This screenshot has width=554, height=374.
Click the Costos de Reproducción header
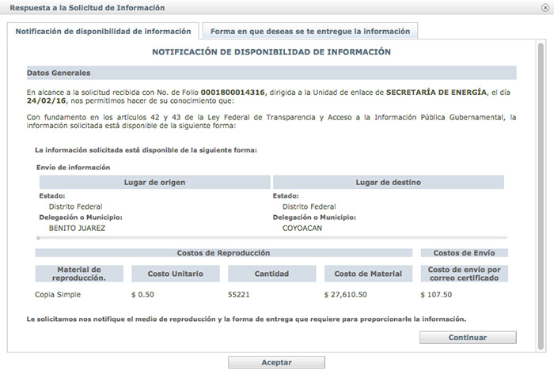(x=224, y=253)
